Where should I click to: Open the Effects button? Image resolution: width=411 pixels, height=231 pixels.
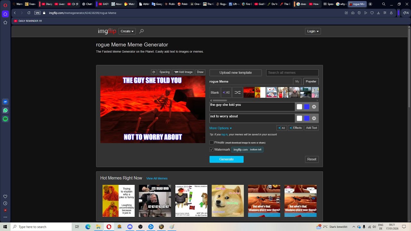click(x=296, y=128)
